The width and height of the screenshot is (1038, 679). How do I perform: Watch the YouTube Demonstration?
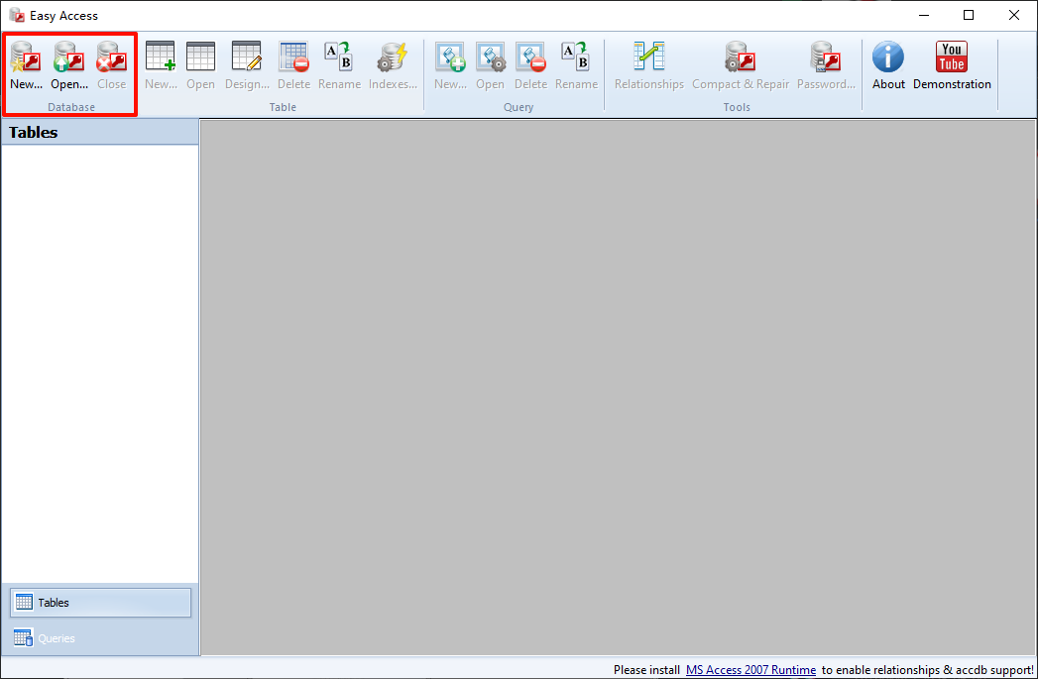[x=952, y=65]
